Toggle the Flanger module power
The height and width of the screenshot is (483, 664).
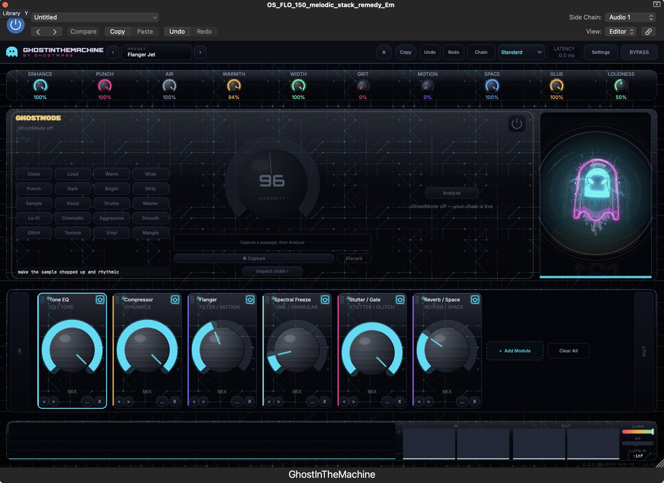pyautogui.click(x=250, y=300)
